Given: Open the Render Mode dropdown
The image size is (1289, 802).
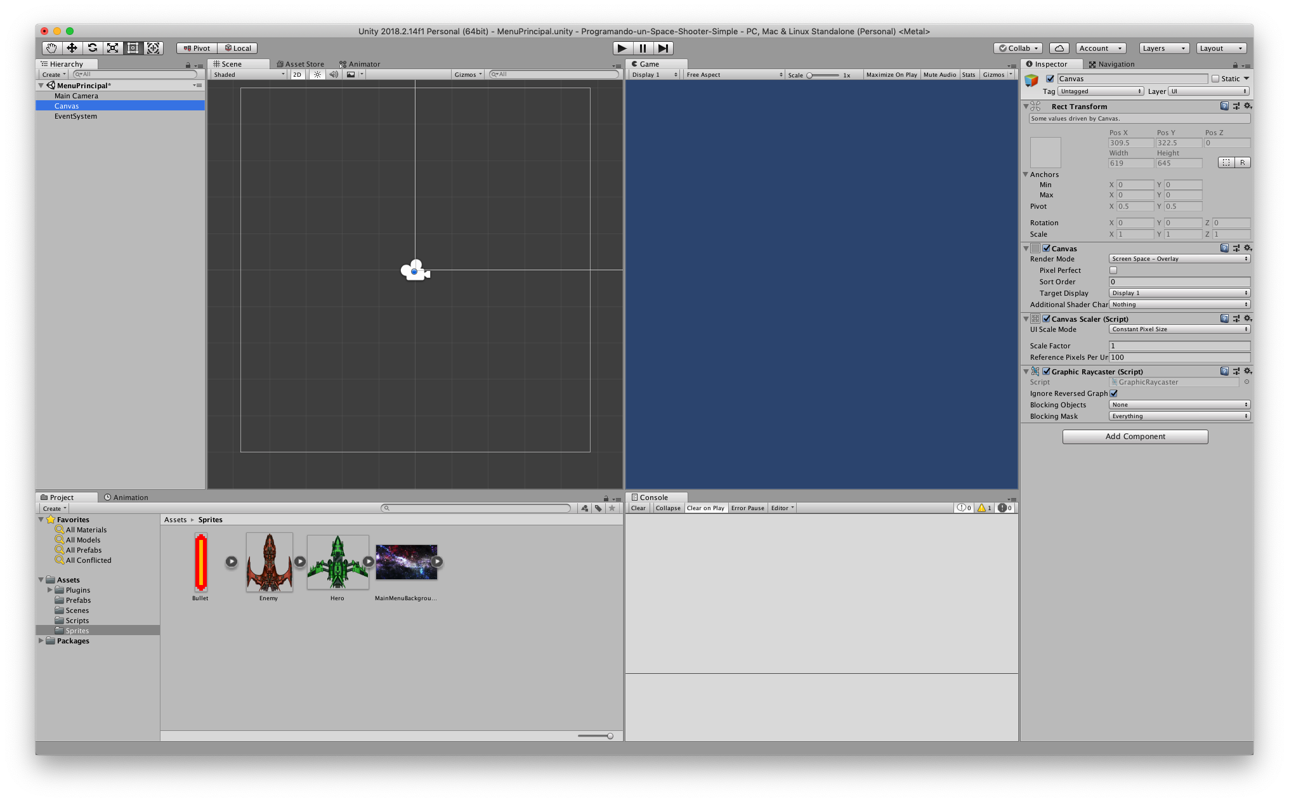Looking at the screenshot, I should tap(1179, 259).
